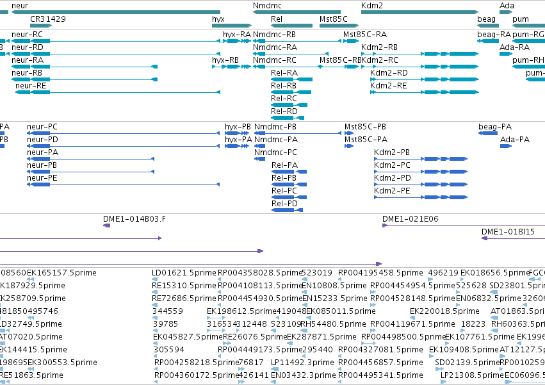Select the neur gene feature bar

[116, 12]
